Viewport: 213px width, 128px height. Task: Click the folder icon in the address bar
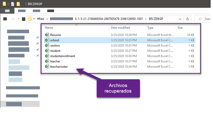30,19
